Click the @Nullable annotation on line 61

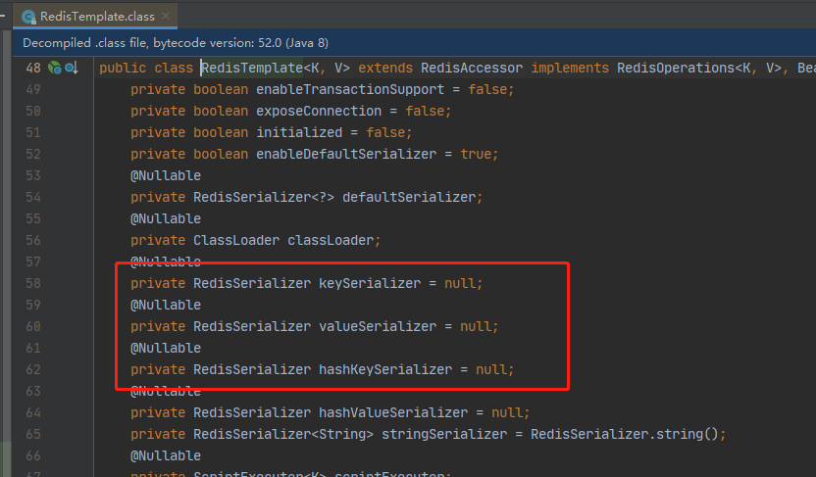tap(166, 348)
